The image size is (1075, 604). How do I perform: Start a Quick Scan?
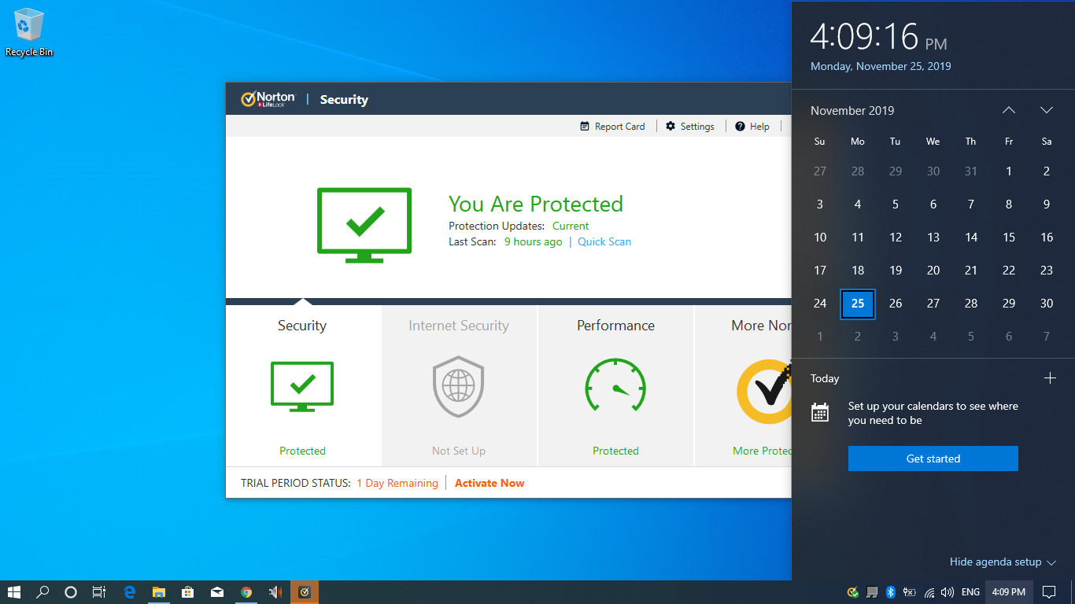point(604,241)
